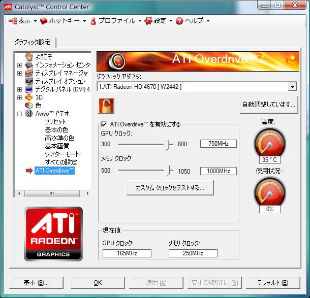Screen dimensions: 310x298
Task: Select すべての設定 in the tree
Action: [61, 162]
